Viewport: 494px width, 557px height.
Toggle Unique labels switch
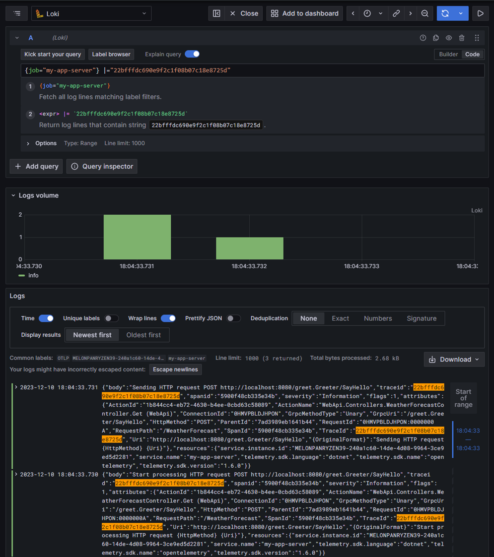coord(111,318)
